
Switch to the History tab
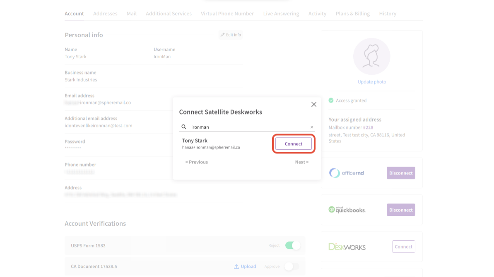[388, 14]
